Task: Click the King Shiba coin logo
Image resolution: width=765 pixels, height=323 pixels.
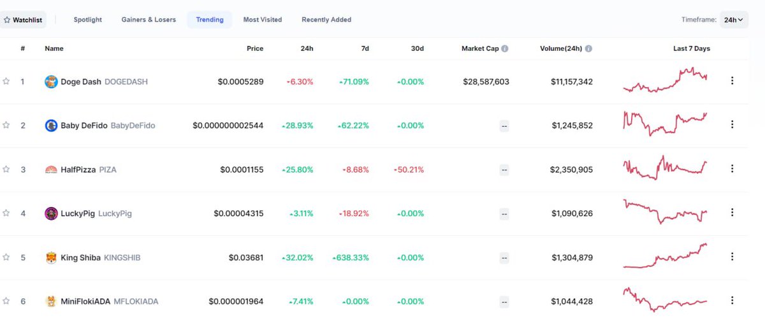Action: [x=51, y=257]
